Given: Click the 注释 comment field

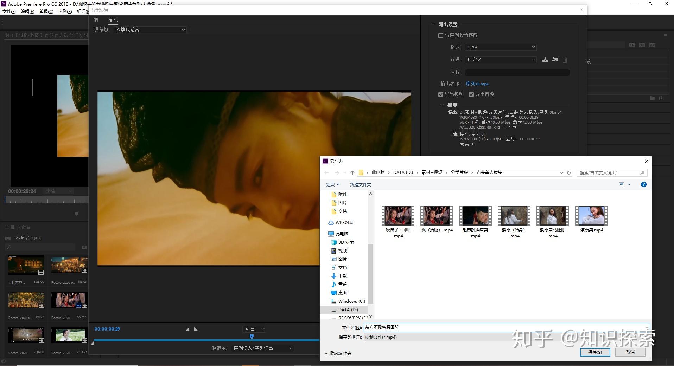Looking at the screenshot, I should coord(517,72).
